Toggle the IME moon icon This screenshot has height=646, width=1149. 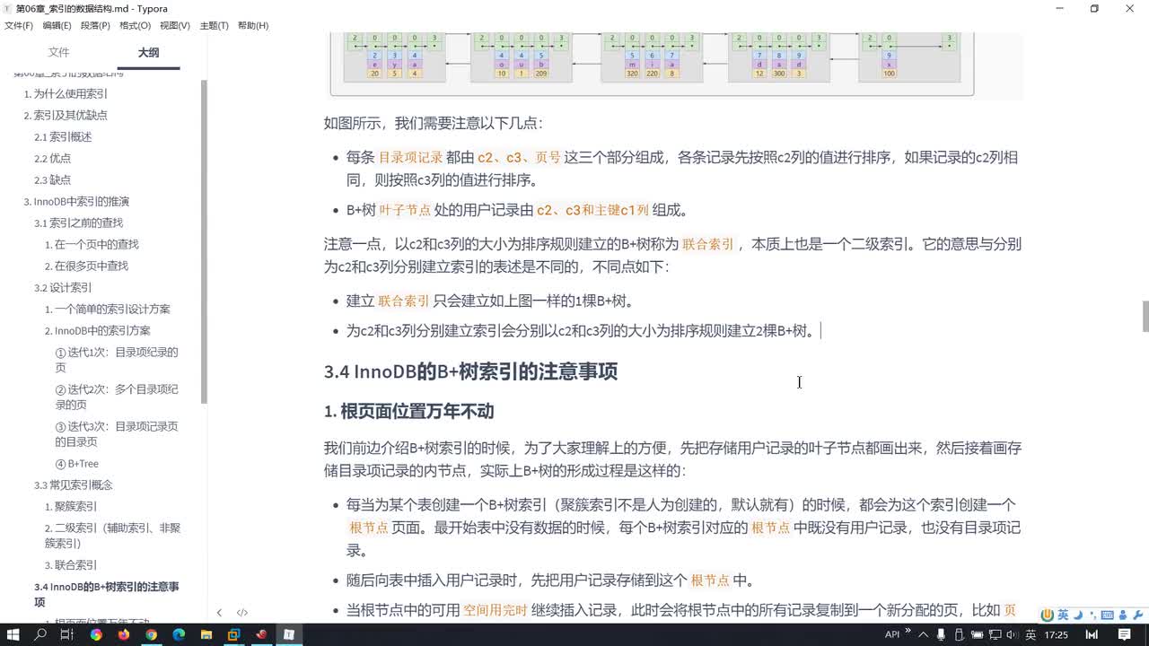click(1076, 615)
